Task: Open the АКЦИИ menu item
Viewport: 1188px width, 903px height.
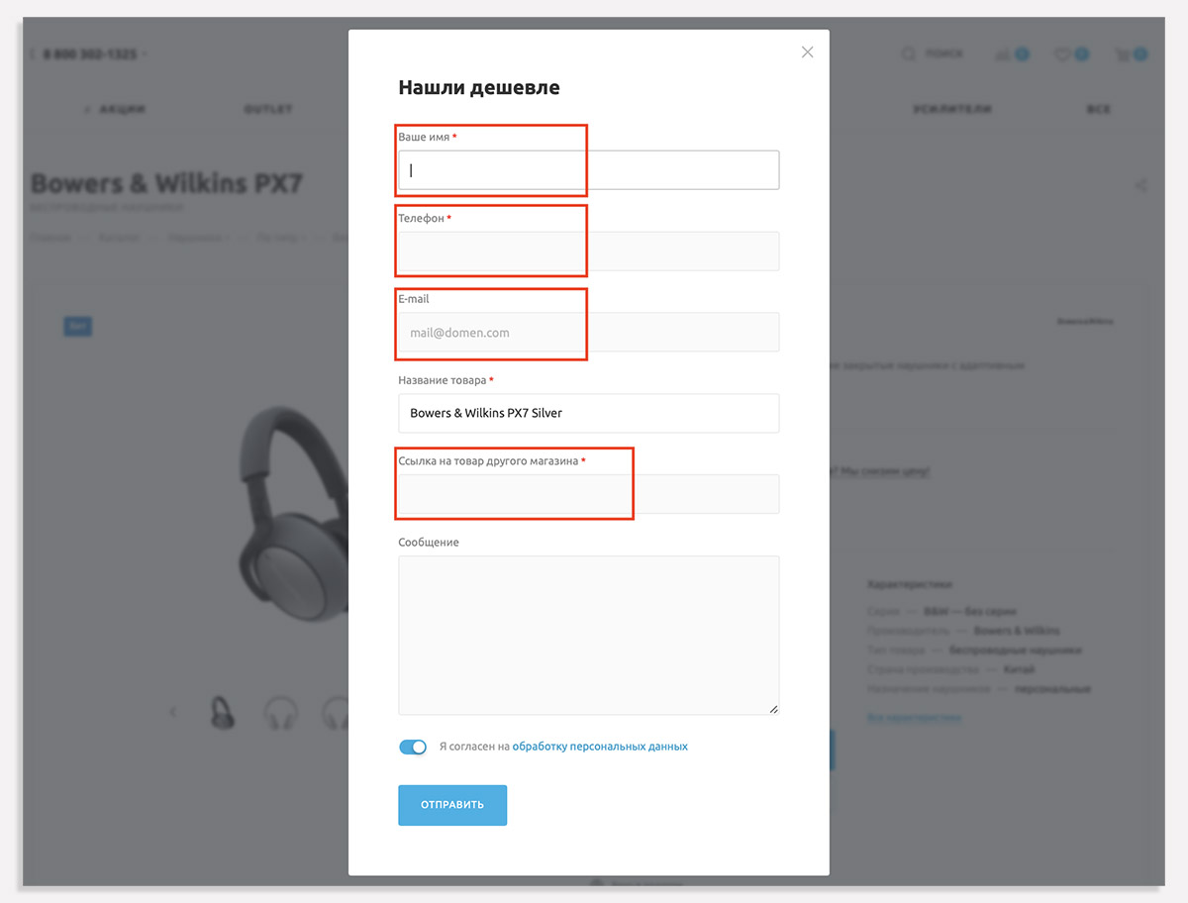Action: click(116, 109)
